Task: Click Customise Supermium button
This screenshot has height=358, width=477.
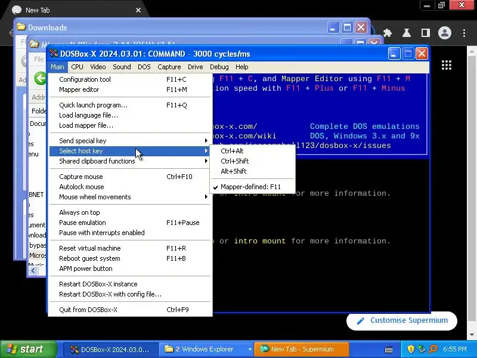Action: click(402, 320)
